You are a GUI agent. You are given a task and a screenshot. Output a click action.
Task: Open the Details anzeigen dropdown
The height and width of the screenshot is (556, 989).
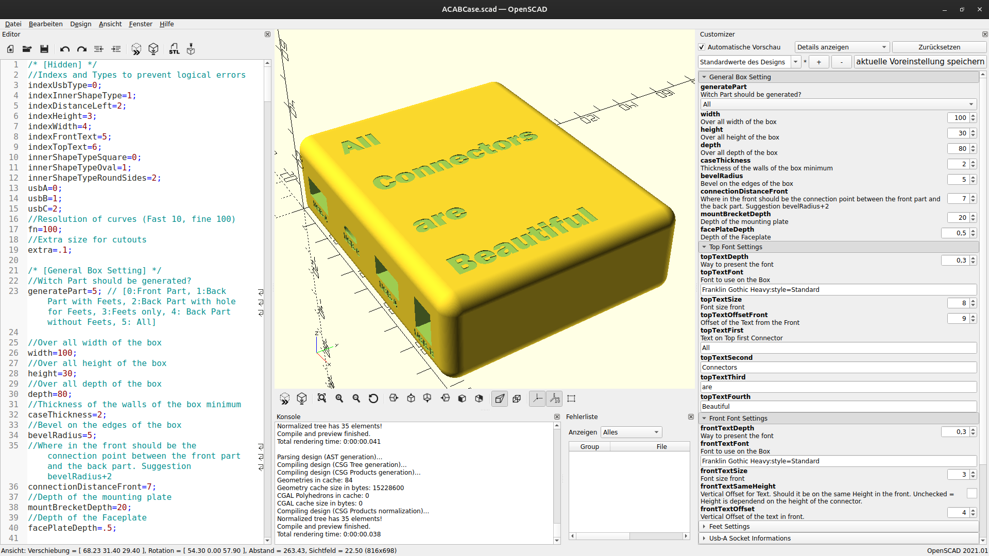[842, 47]
